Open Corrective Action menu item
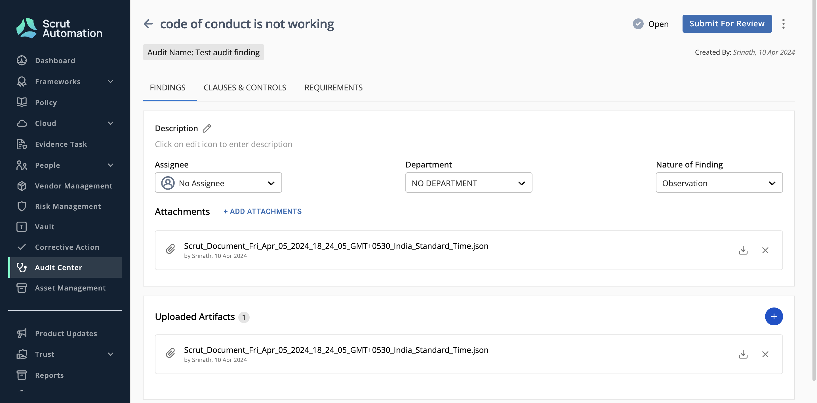817x403 pixels. (x=67, y=247)
